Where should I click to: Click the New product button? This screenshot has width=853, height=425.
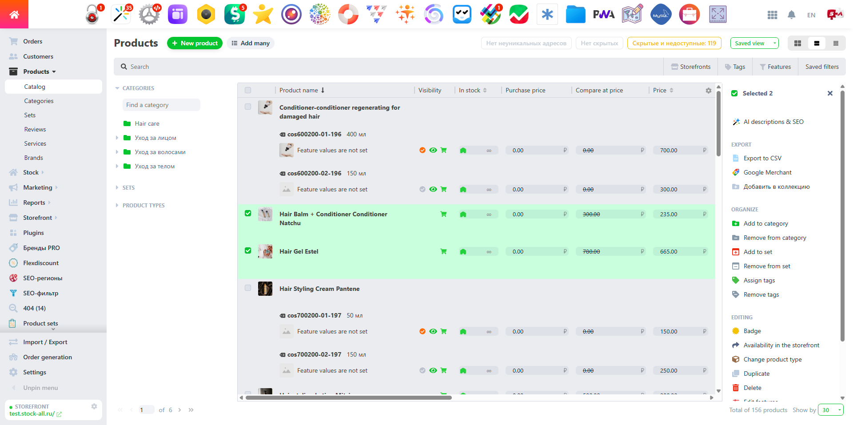195,43
